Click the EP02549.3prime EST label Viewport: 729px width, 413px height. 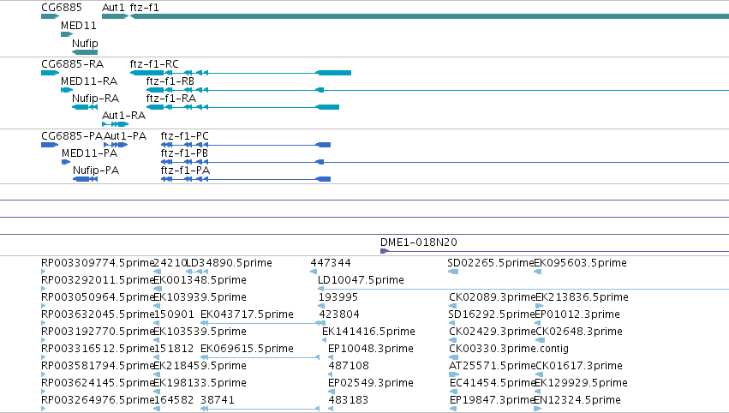click(371, 384)
